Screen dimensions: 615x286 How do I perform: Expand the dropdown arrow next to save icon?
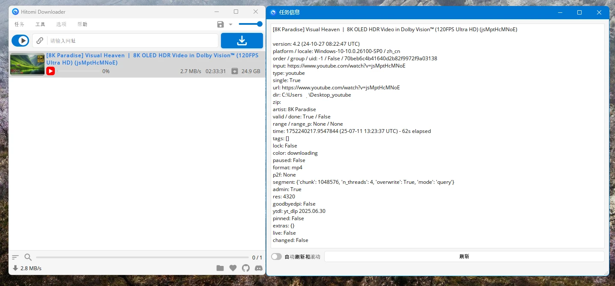click(x=230, y=24)
